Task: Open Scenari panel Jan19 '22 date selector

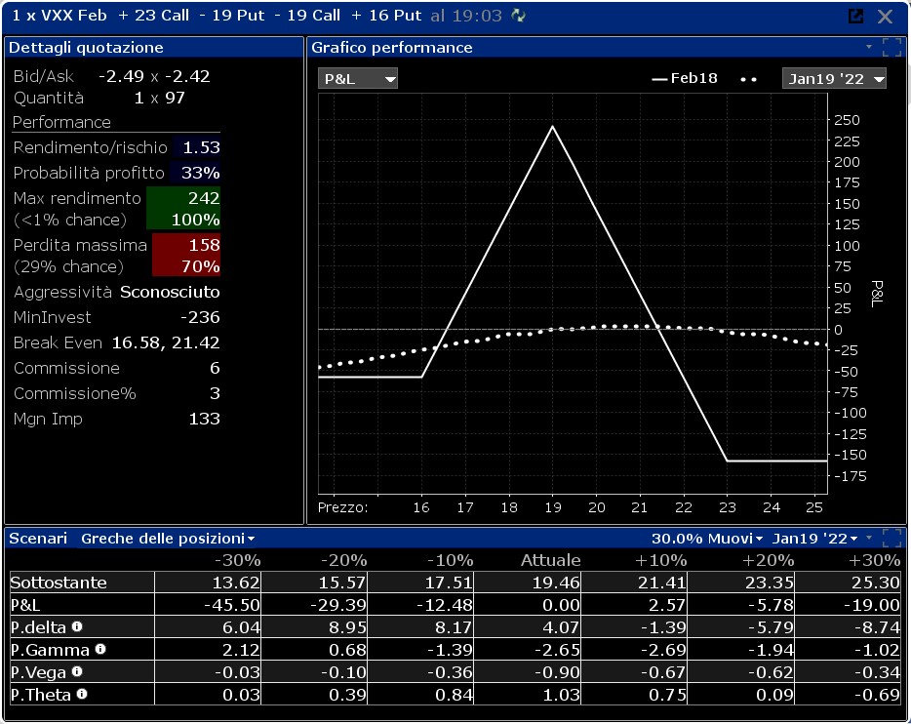Action: [x=814, y=539]
